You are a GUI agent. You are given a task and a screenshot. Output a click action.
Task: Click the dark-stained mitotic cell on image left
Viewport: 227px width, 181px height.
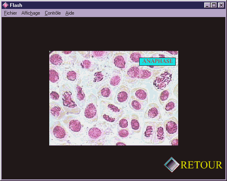68,100
